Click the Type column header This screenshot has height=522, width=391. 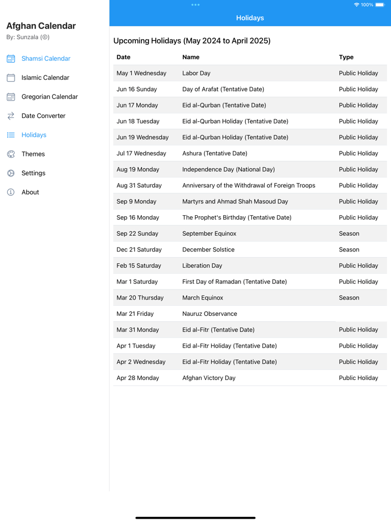346,57
